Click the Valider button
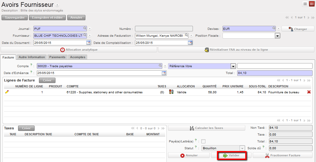This screenshot has width=316, height=162. tap(232, 155)
